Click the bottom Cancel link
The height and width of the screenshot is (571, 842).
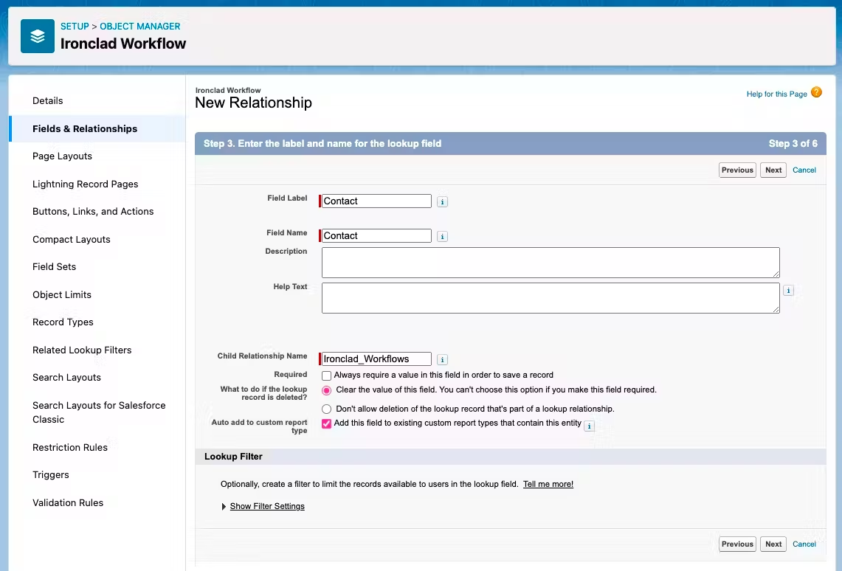804,544
